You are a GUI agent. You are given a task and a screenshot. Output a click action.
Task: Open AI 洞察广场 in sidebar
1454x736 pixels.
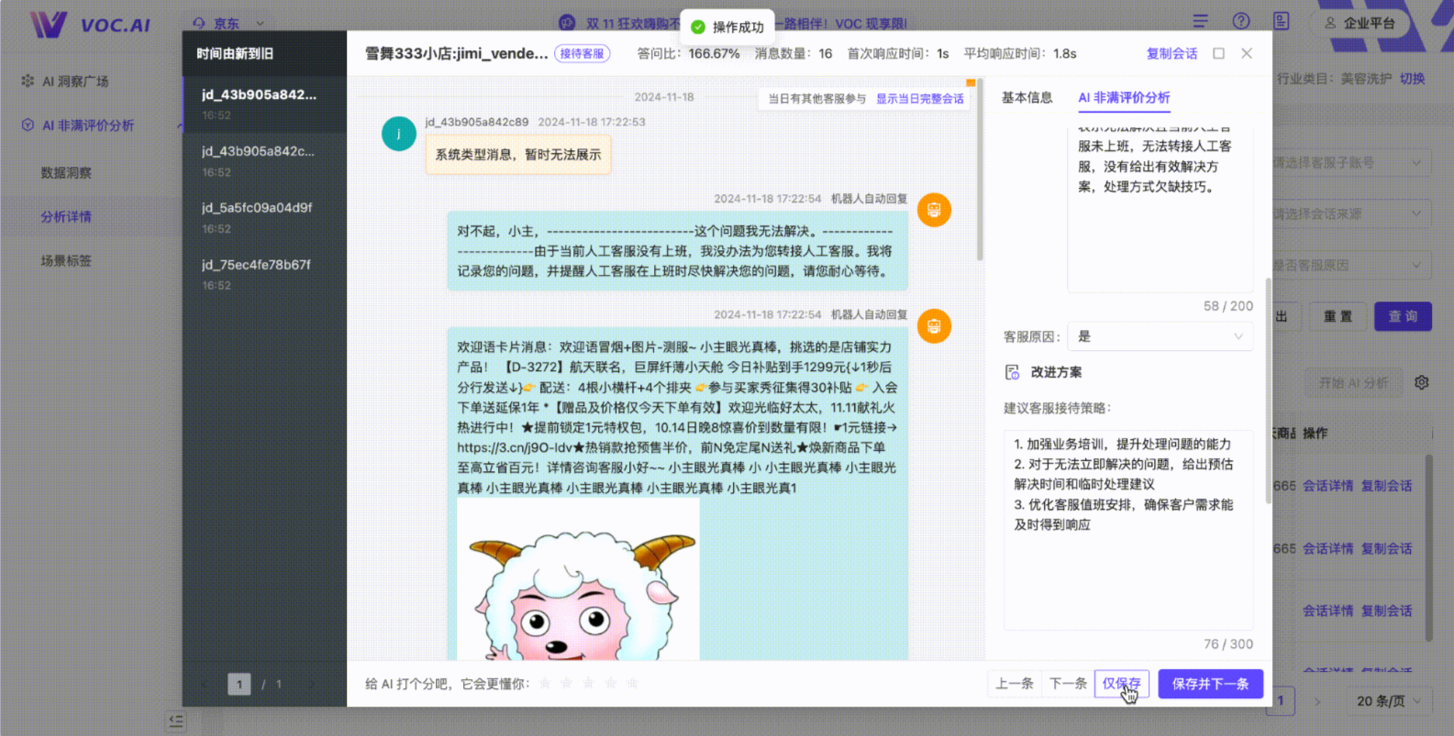click(75, 82)
